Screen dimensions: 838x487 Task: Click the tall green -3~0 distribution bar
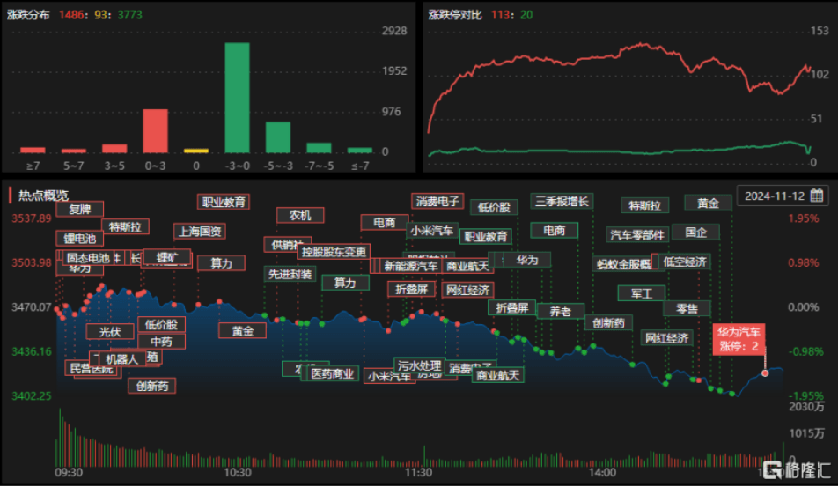point(237,98)
